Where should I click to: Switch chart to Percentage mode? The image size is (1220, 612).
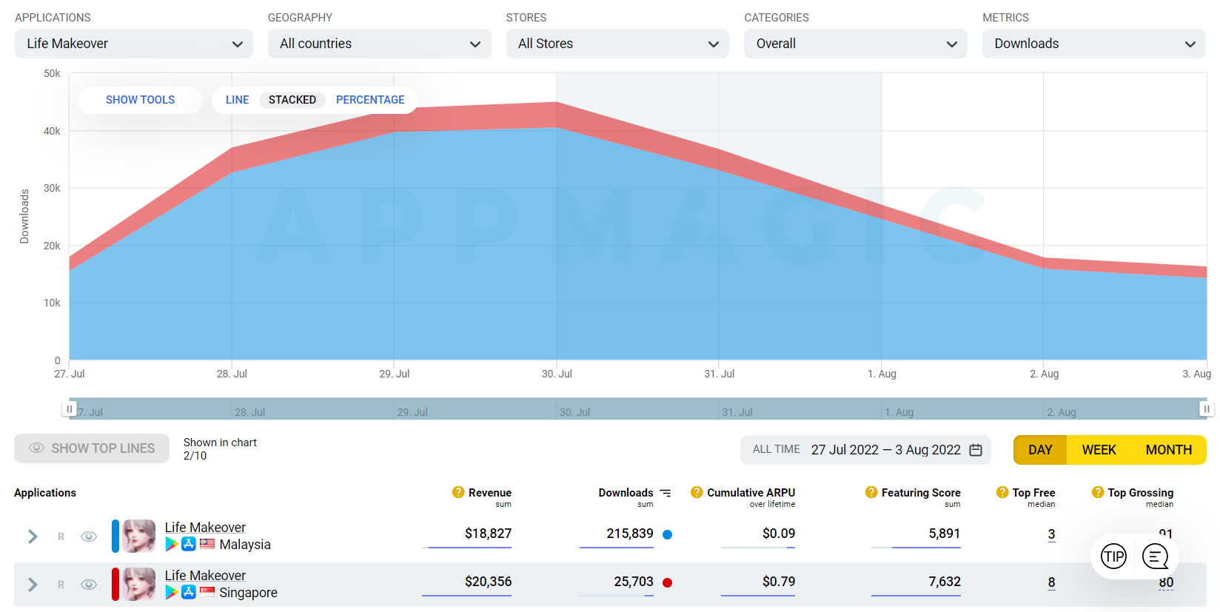(370, 100)
